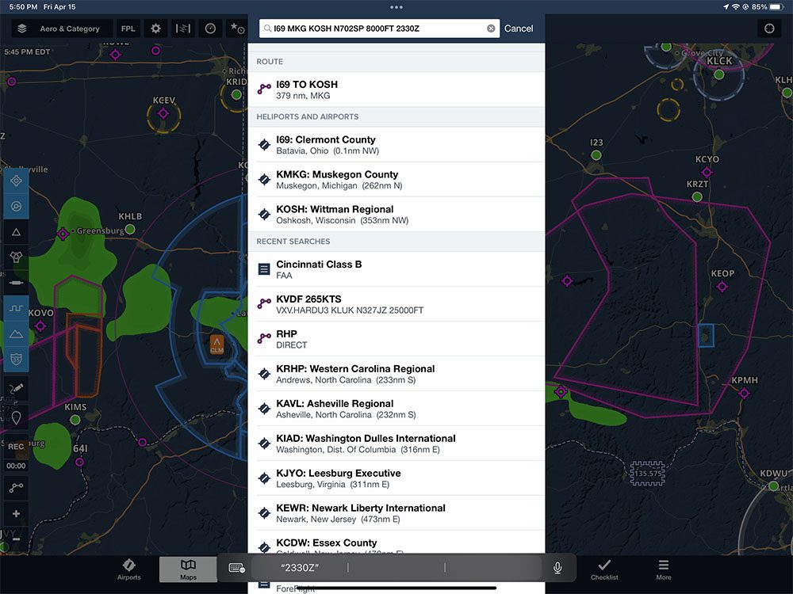Open the Checklist tab at bottom
The image size is (793, 594).
(x=604, y=568)
